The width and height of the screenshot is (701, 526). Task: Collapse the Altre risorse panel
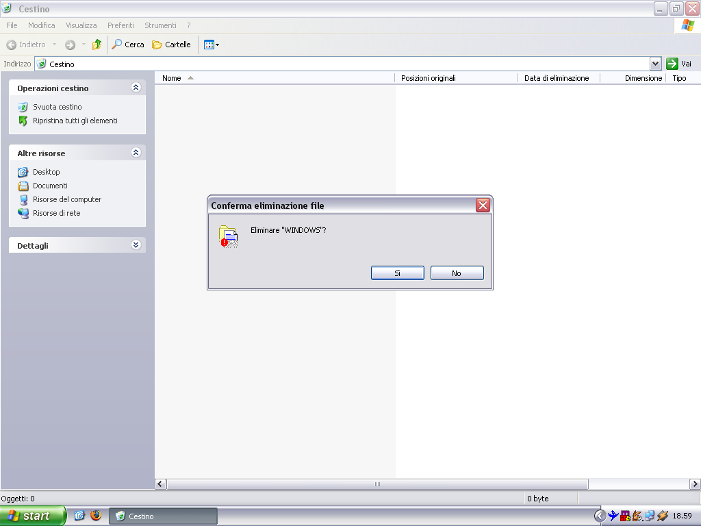136,153
